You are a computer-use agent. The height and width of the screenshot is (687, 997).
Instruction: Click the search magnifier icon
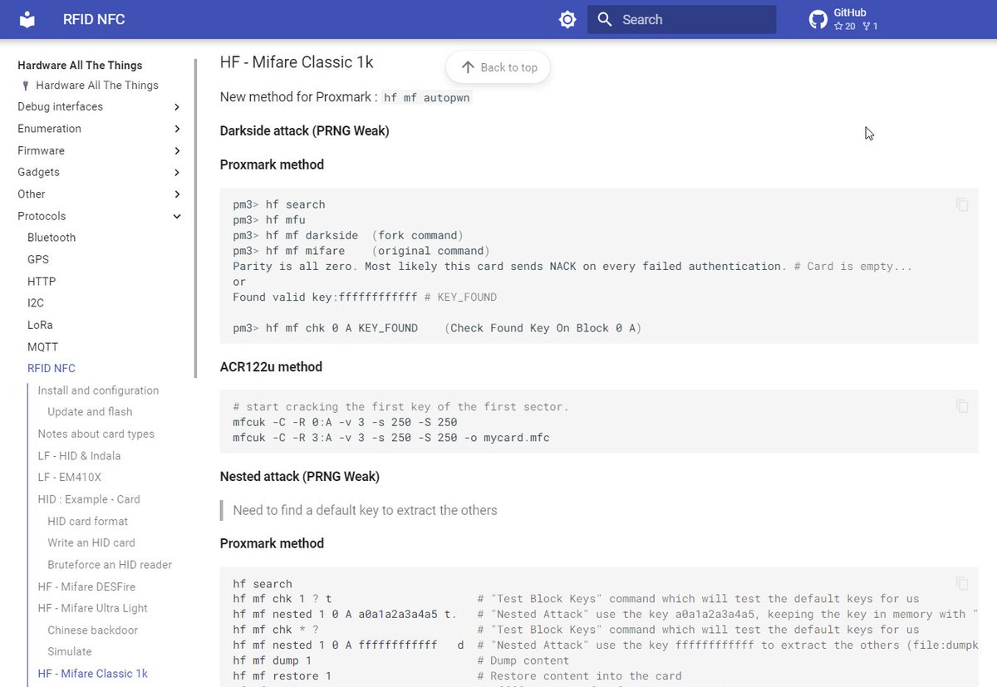coord(605,19)
